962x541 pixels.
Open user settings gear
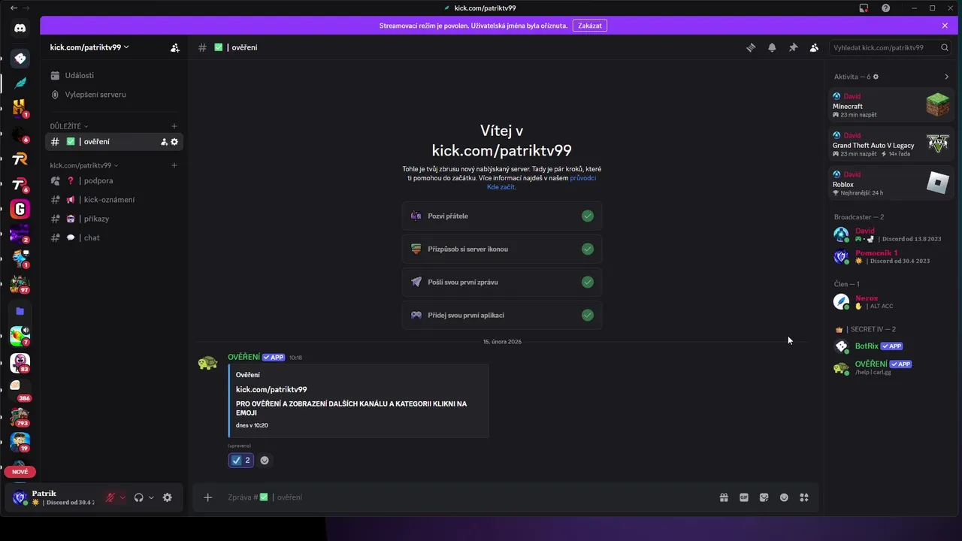click(167, 497)
